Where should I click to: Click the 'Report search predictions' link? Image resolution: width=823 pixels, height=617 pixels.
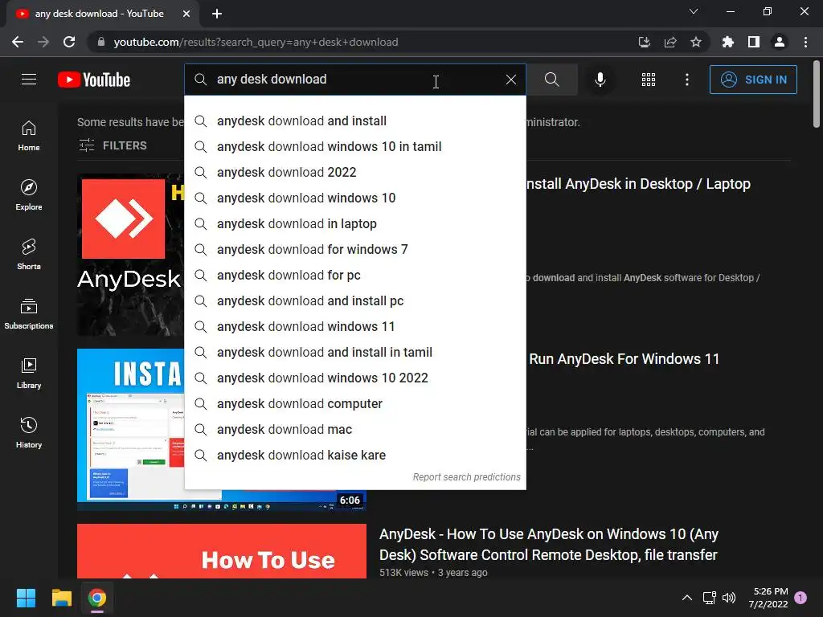[x=467, y=477]
